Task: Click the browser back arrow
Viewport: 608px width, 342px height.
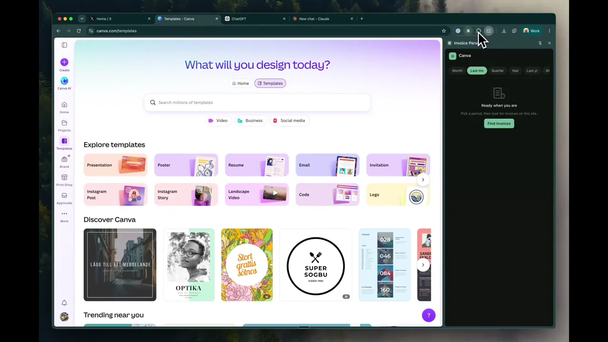Action: 58,31
